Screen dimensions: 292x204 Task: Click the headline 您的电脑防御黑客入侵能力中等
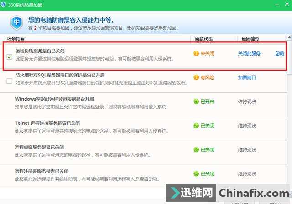[x=71, y=20]
